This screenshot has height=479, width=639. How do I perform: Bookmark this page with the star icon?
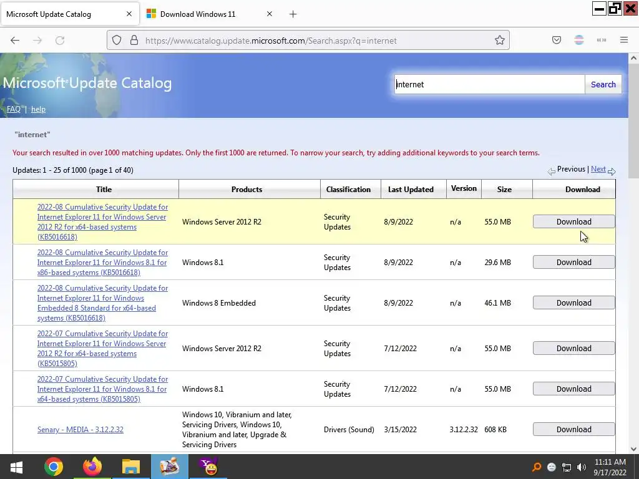click(500, 41)
